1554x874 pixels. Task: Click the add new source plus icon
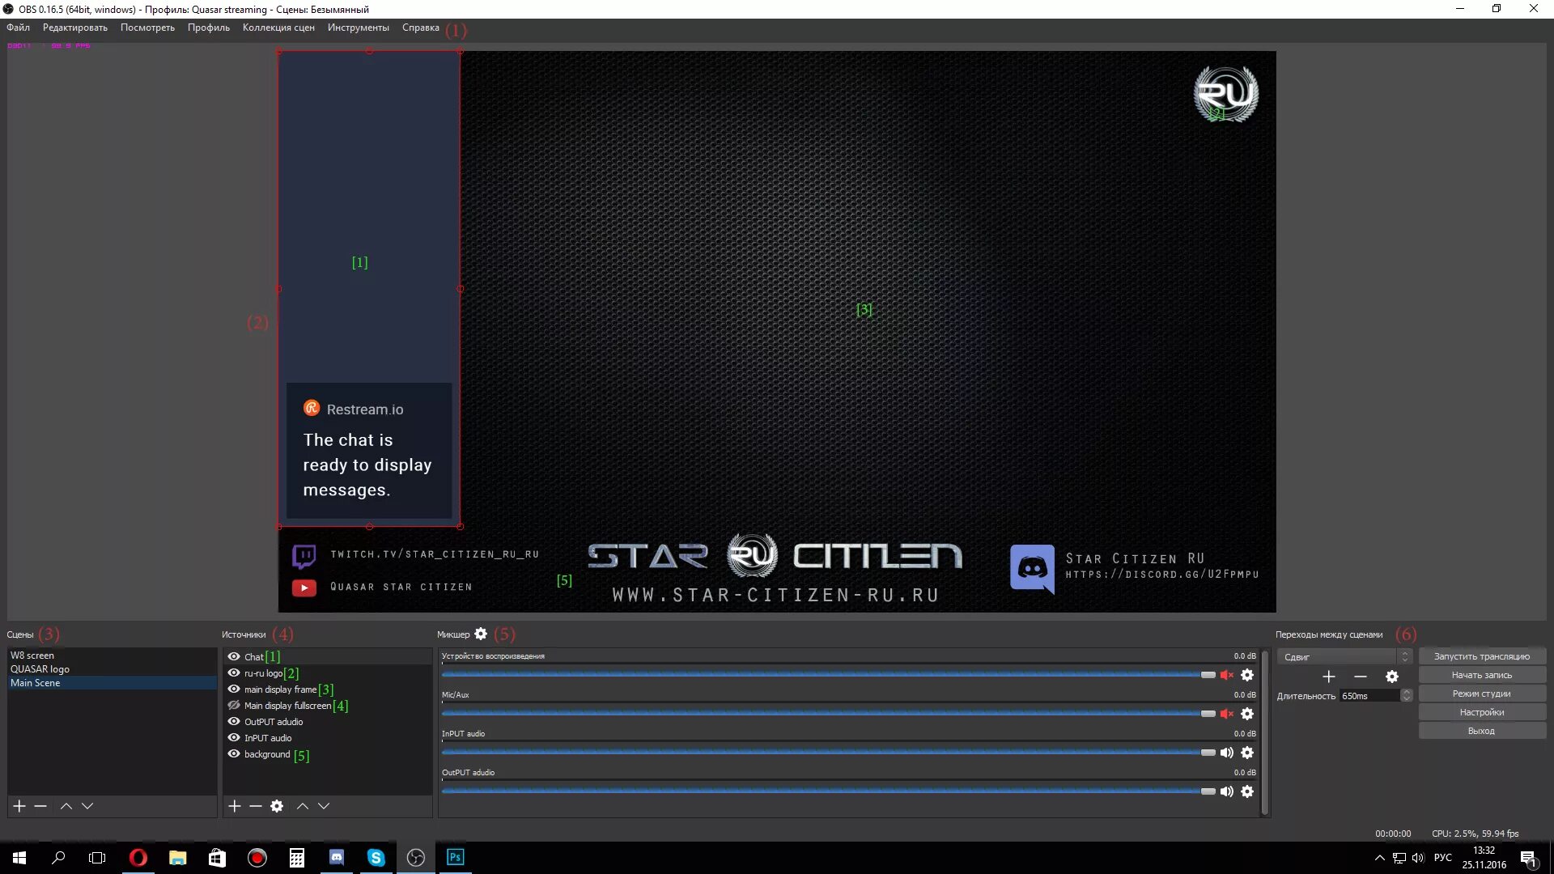[x=234, y=806]
